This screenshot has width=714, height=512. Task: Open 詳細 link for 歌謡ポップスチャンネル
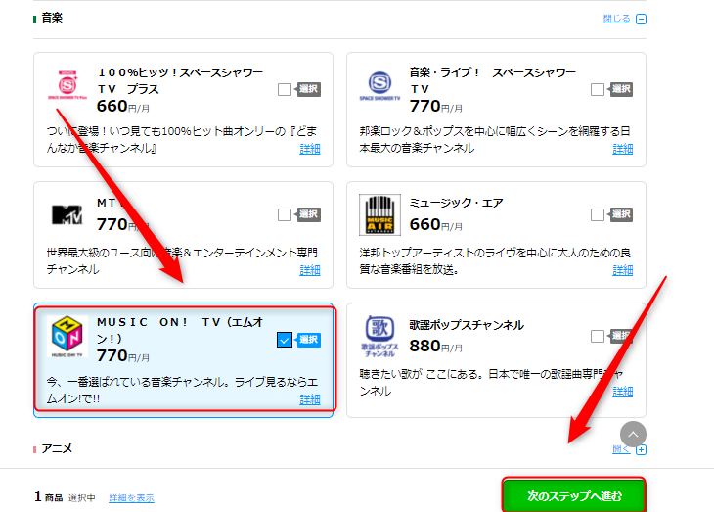pos(622,392)
